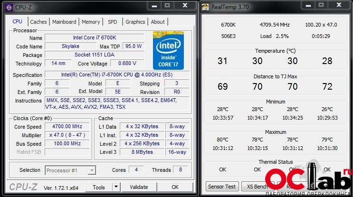Click the Distance to TJ Max value '72'
353x197 pixels.
pyautogui.click(x=327, y=86)
